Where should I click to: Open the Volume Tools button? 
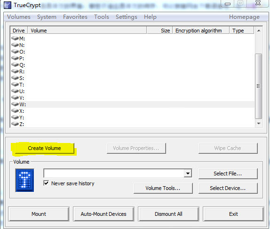tap(163, 188)
